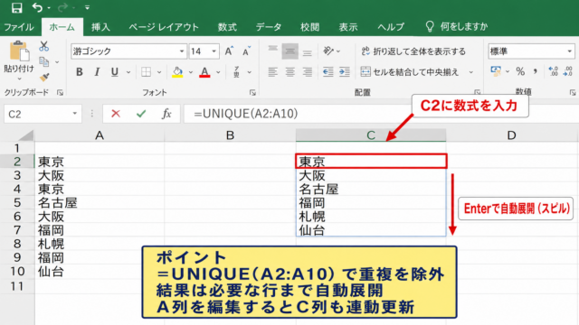
Task: Open the 校閲 tab
Action: (309, 27)
